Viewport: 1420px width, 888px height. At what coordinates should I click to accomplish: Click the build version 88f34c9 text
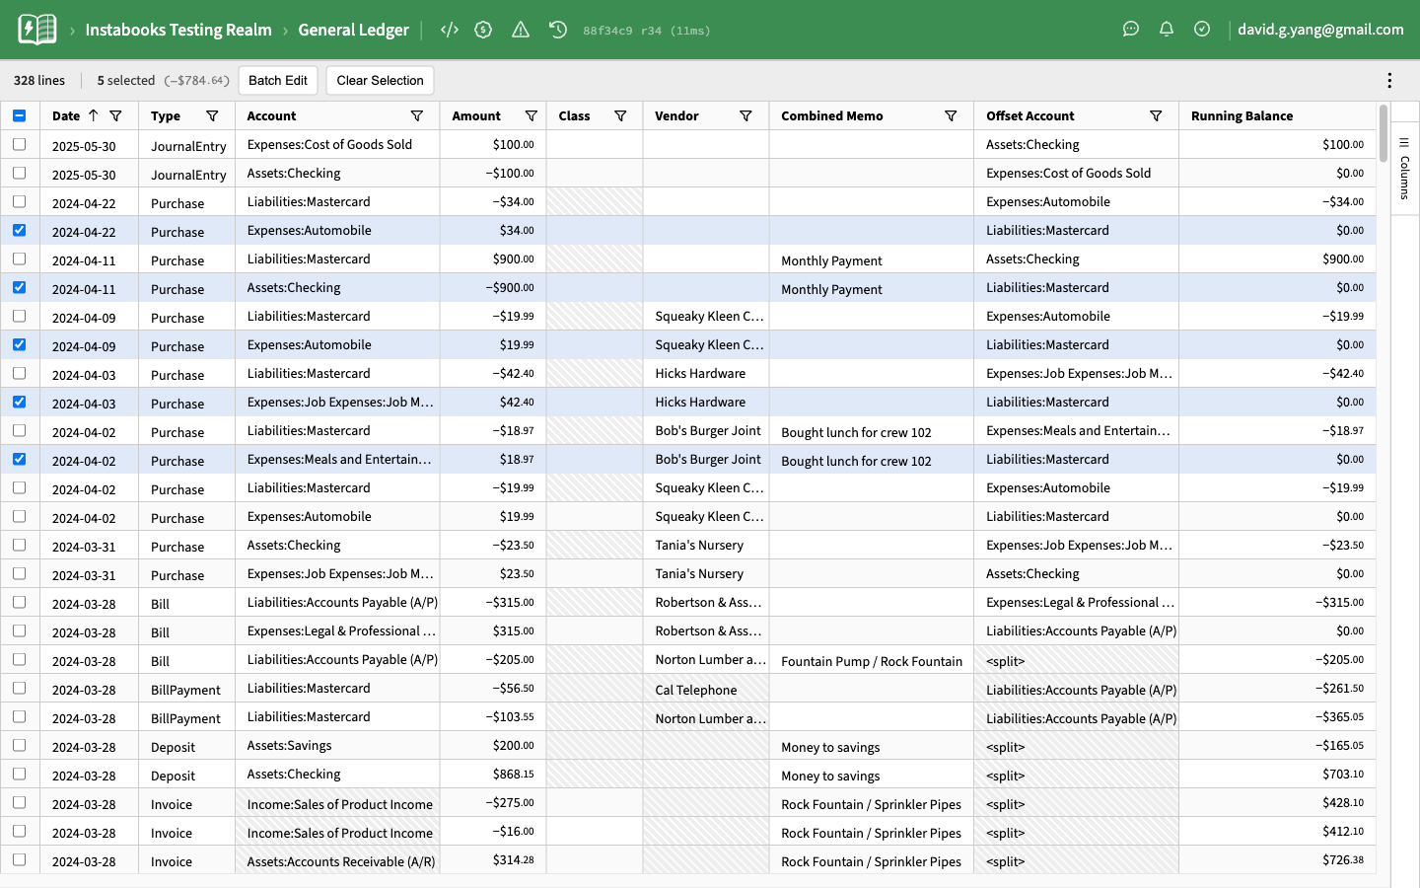pos(647,31)
